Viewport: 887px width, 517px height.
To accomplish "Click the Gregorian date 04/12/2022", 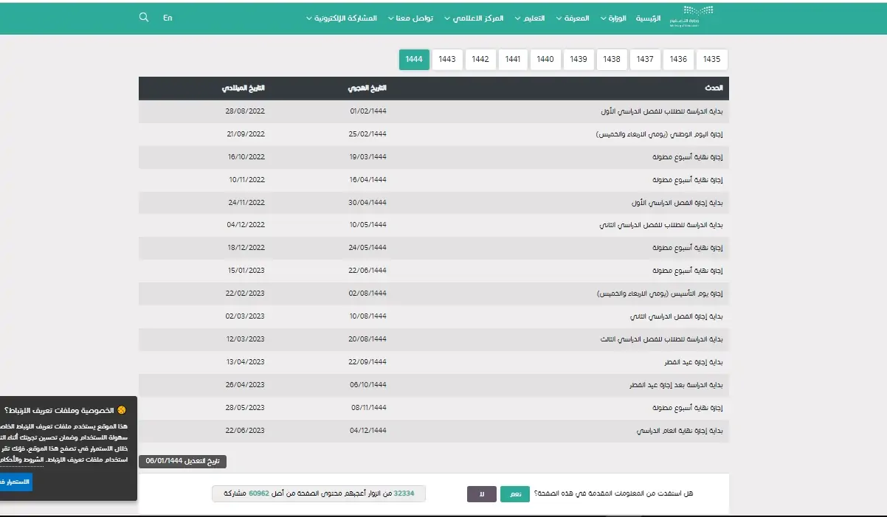I will pos(246,225).
